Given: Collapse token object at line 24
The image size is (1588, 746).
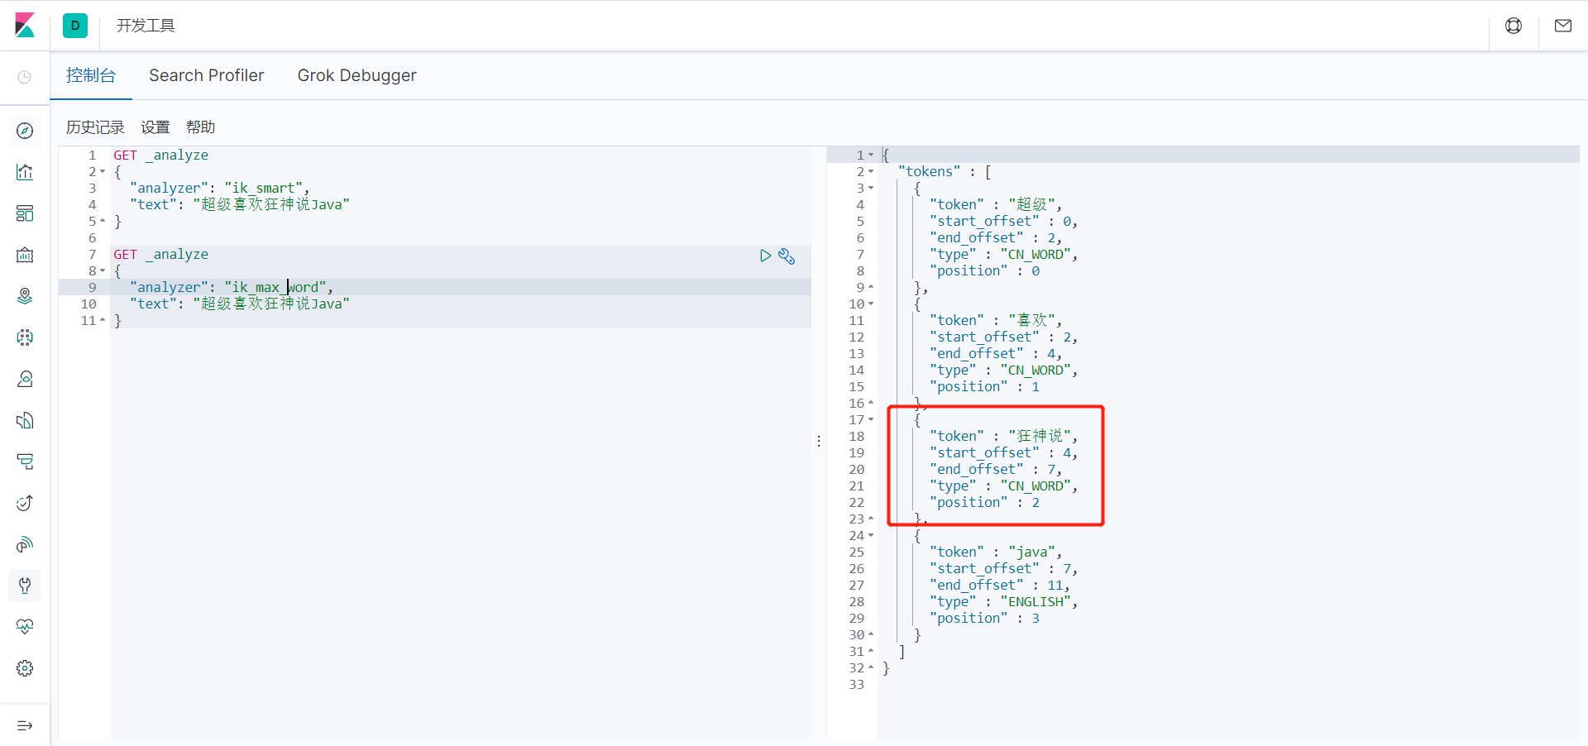Looking at the screenshot, I should (x=871, y=536).
